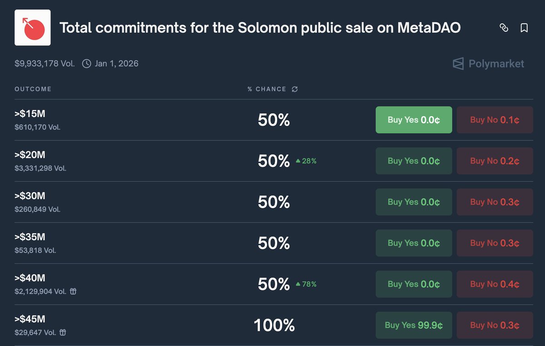The image size is (545, 346).
Task: Bookmark this Solomon public sale market
Action: tap(524, 28)
